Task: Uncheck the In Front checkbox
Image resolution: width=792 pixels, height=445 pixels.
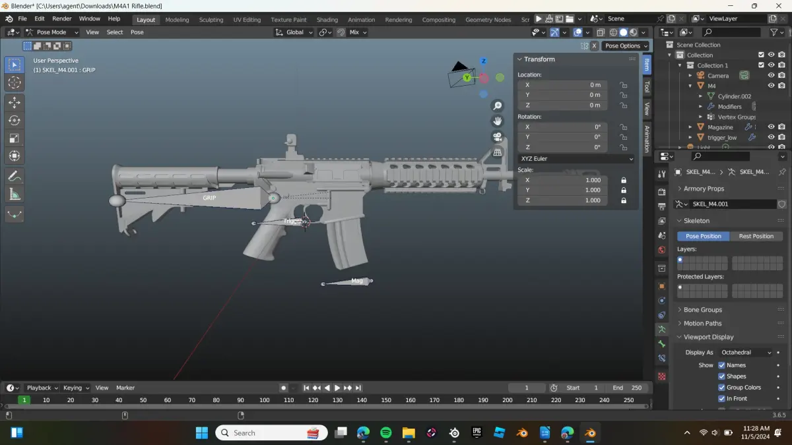Action: pos(721,398)
